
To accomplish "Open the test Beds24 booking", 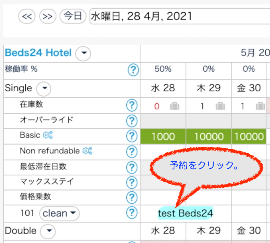I will pos(185,213).
